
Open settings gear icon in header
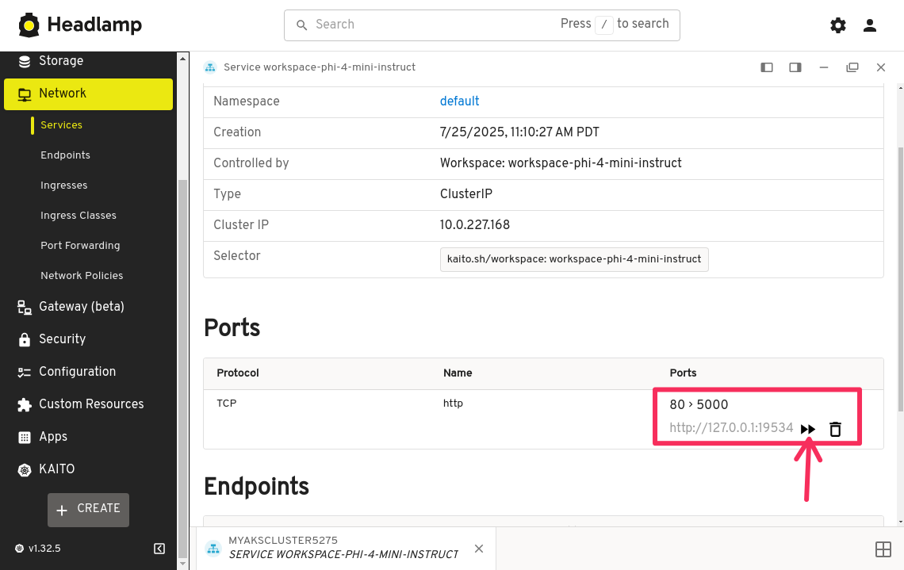[x=838, y=25]
